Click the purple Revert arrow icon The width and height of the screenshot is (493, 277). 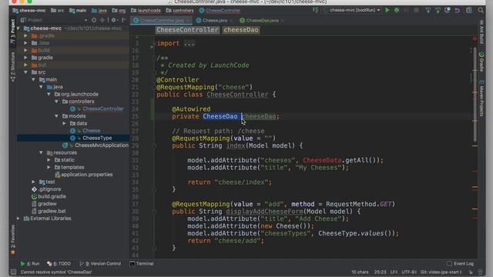(457, 10)
